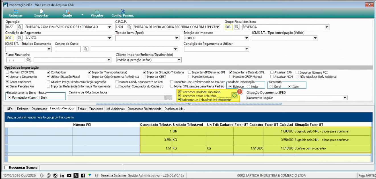Open the Seleção de impostos TODOS dropdown
Screen dimensions: 376x179
click(246, 38)
